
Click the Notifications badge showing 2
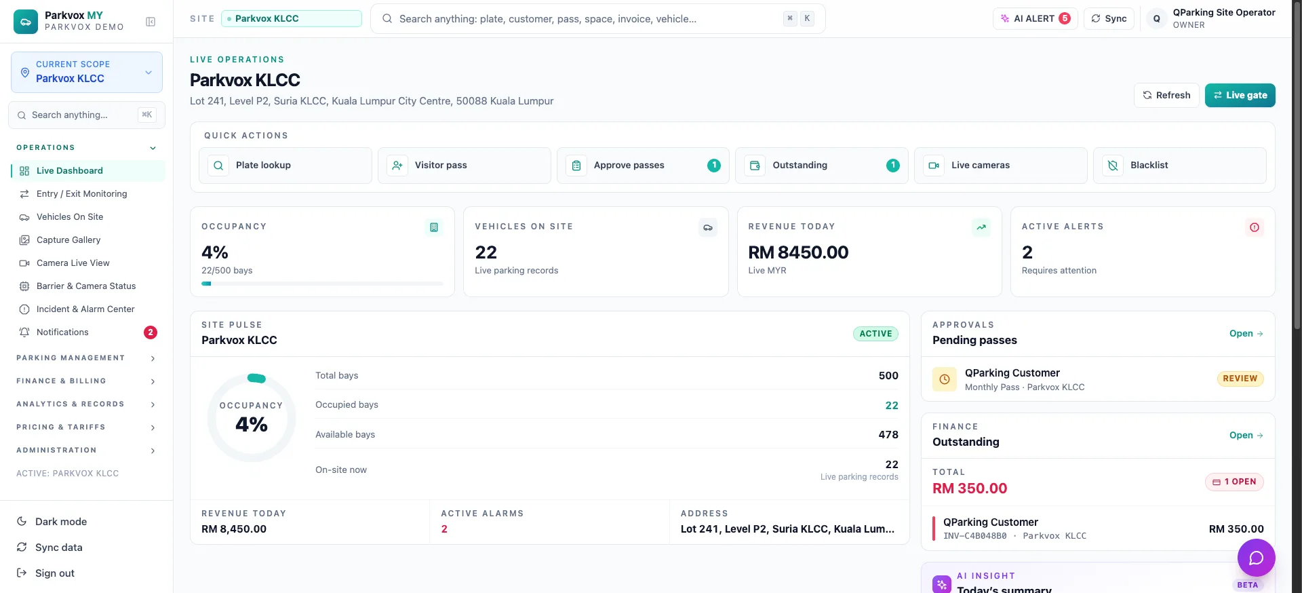[151, 332]
